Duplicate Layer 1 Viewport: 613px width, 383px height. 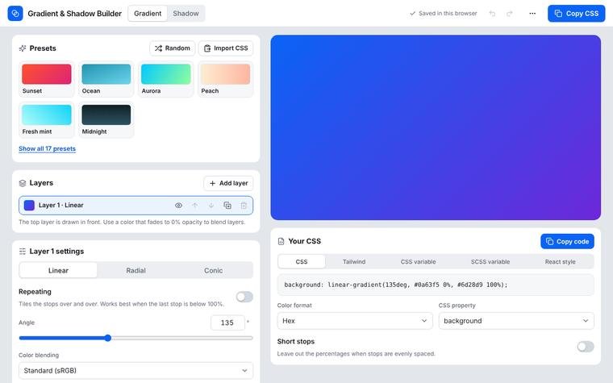(x=227, y=206)
